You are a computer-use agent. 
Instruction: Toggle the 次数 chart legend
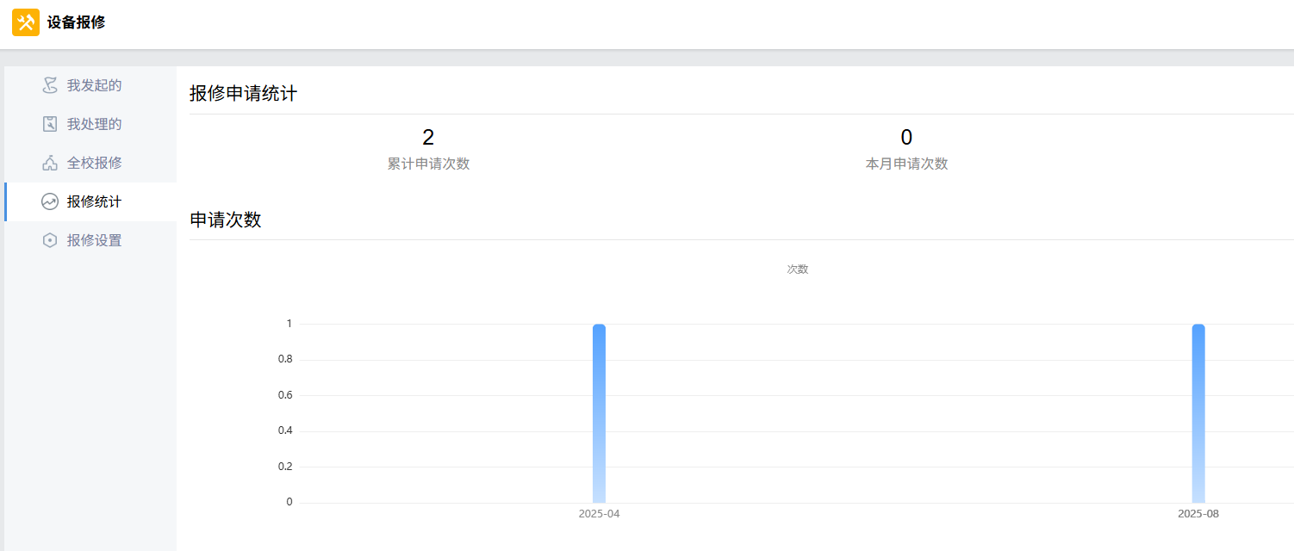(x=797, y=269)
